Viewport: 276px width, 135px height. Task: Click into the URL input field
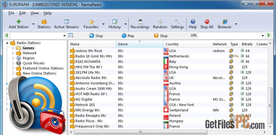(x=229, y=36)
